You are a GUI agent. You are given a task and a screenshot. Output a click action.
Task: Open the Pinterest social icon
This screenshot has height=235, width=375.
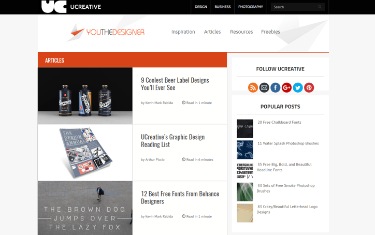tap(309, 87)
